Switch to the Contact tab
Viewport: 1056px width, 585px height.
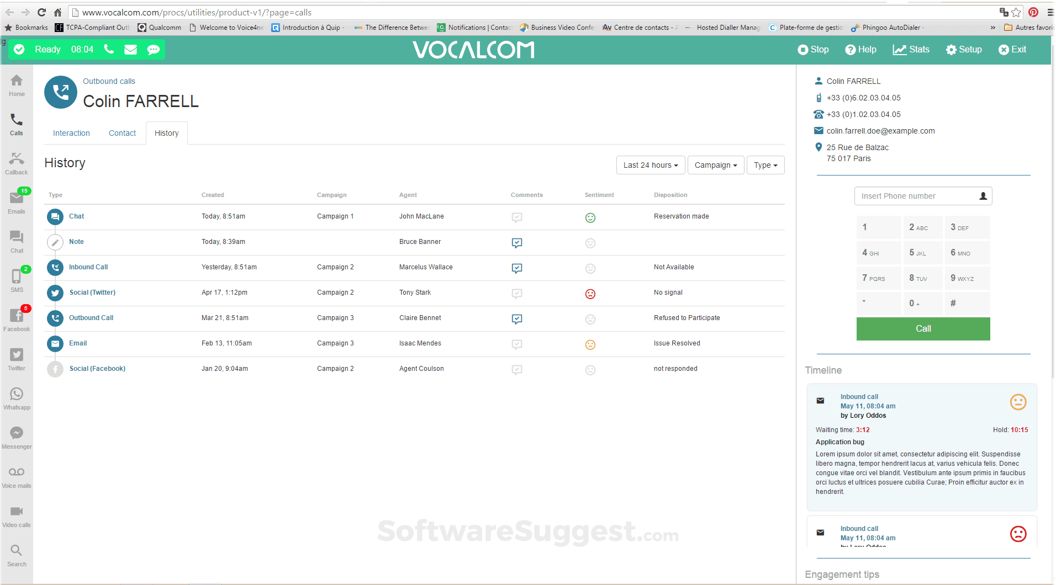pos(122,133)
